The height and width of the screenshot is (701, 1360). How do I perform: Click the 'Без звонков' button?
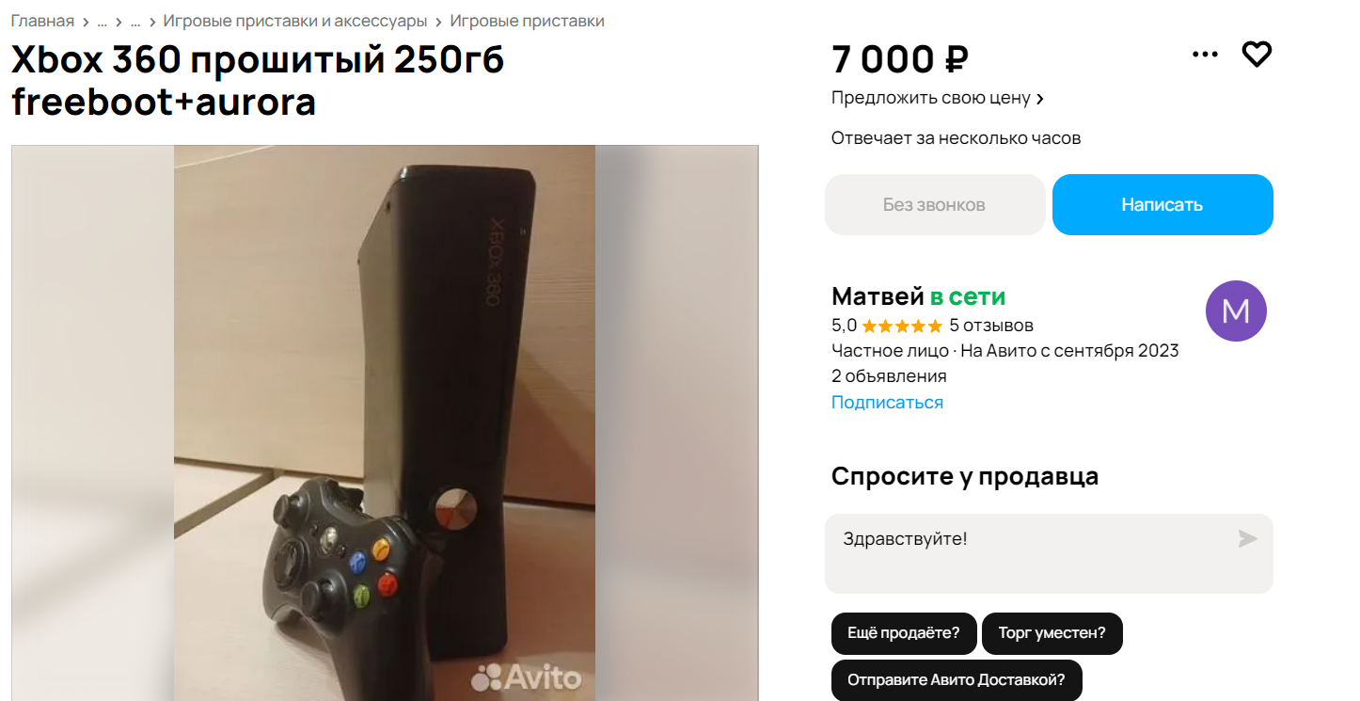[x=935, y=204]
